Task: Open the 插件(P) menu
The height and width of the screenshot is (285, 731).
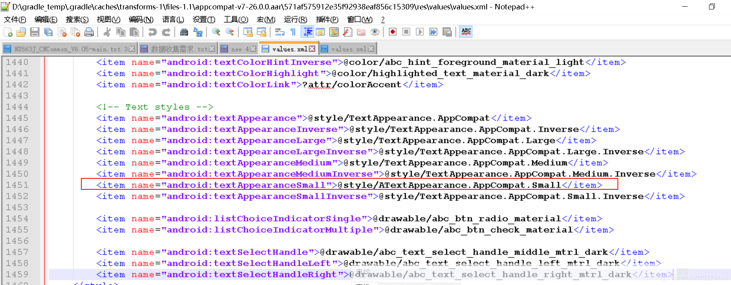Action: tap(327, 20)
